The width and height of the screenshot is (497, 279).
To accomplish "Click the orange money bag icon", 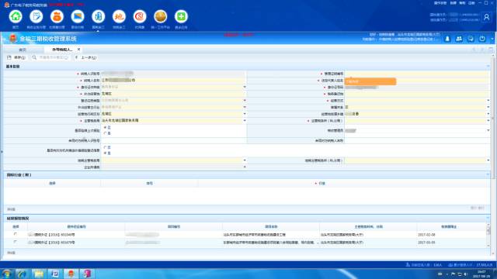I will point(57,16).
